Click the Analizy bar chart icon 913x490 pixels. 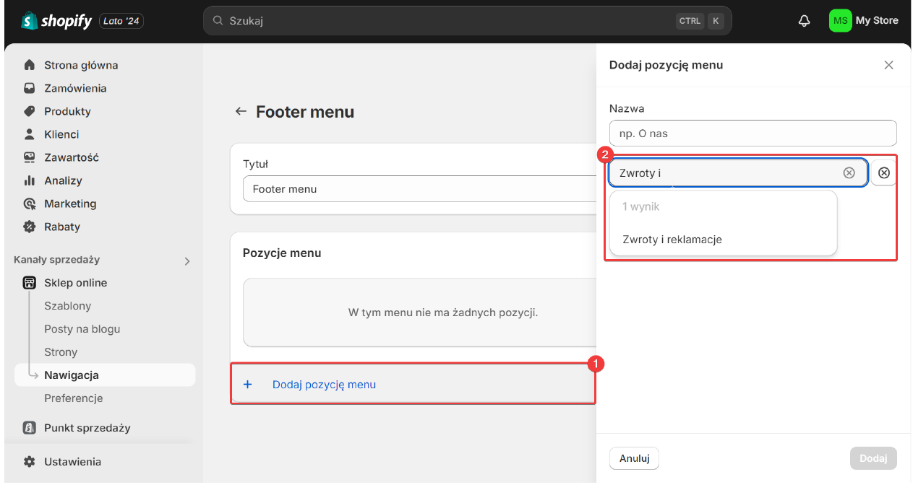coord(30,180)
